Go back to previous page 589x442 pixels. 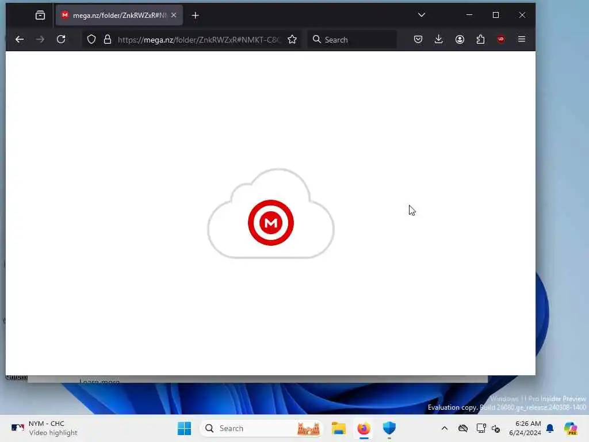click(x=20, y=40)
